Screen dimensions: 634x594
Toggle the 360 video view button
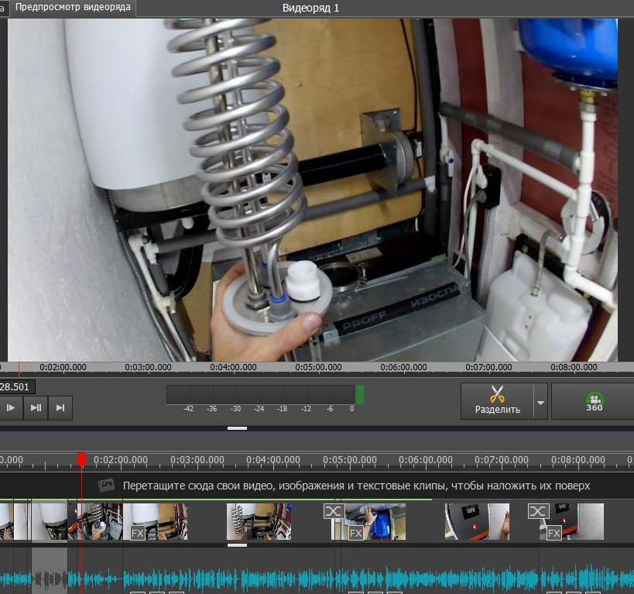click(594, 401)
